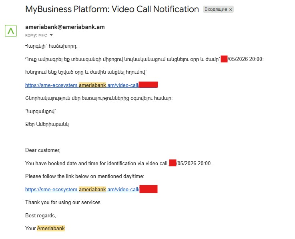Click the subject MyBusiness Platform: Video Call Notification
Image resolution: width=295 pixels, height=239 pixels.
point(112,9)
